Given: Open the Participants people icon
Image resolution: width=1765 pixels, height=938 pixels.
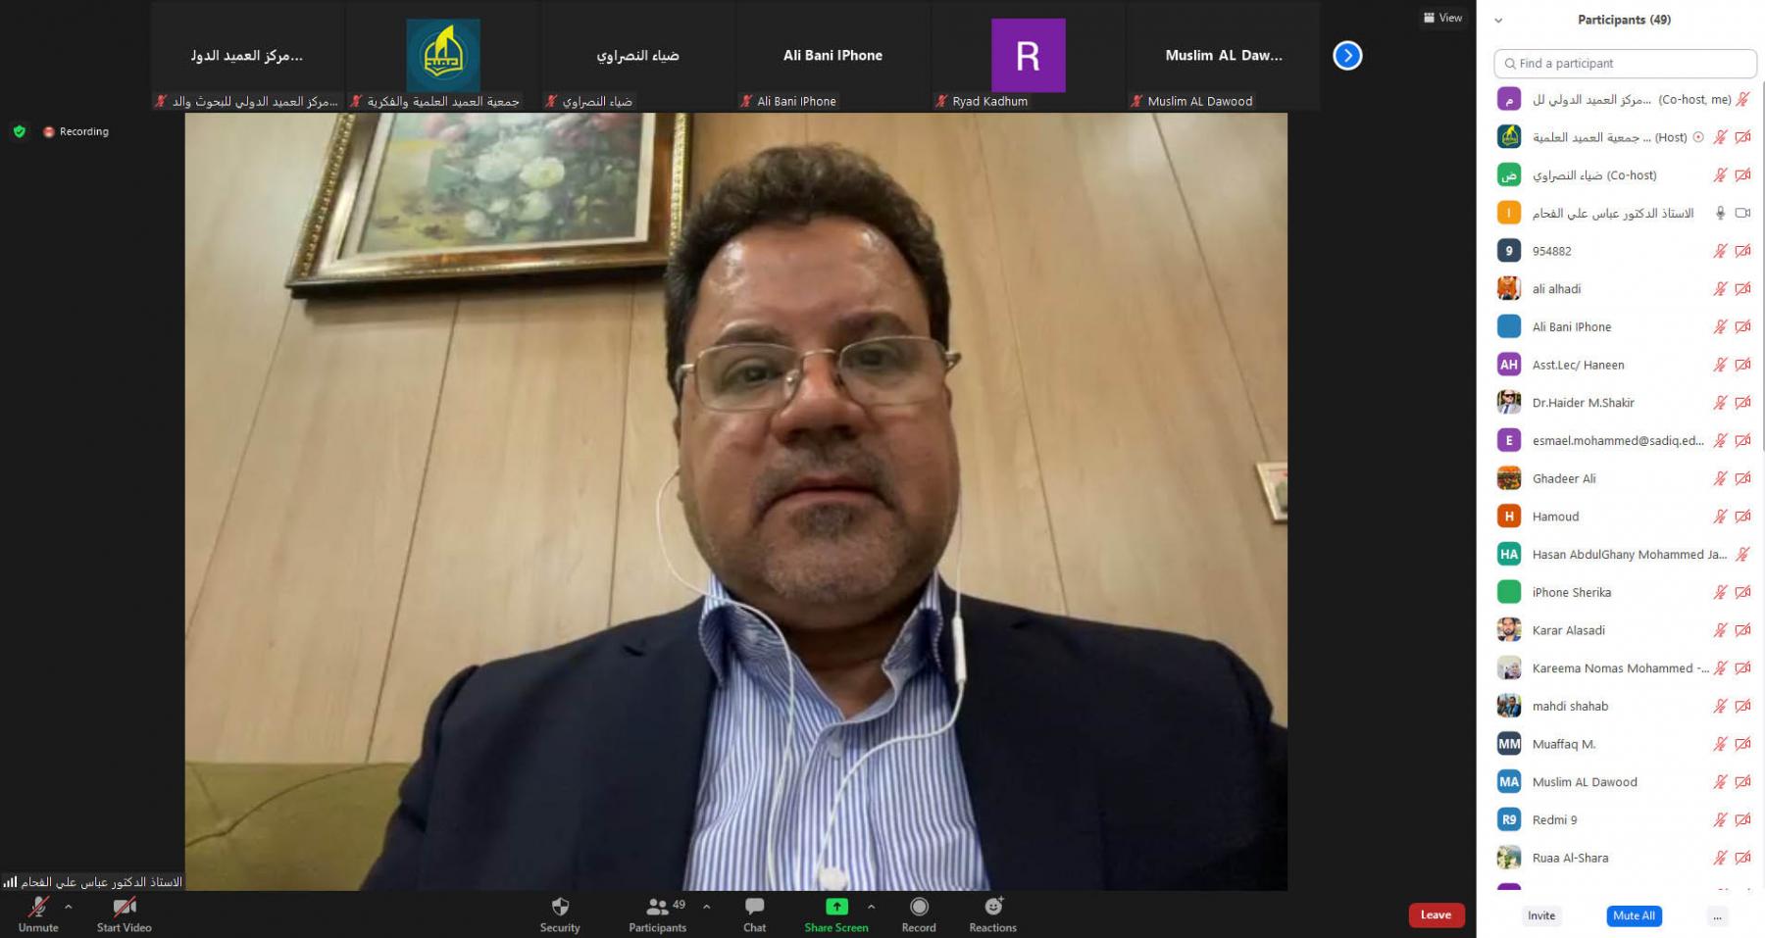Looking at the screenshot, I should point(657,907).
